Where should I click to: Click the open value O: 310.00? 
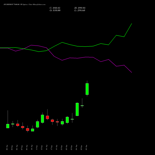click(55, 10)
